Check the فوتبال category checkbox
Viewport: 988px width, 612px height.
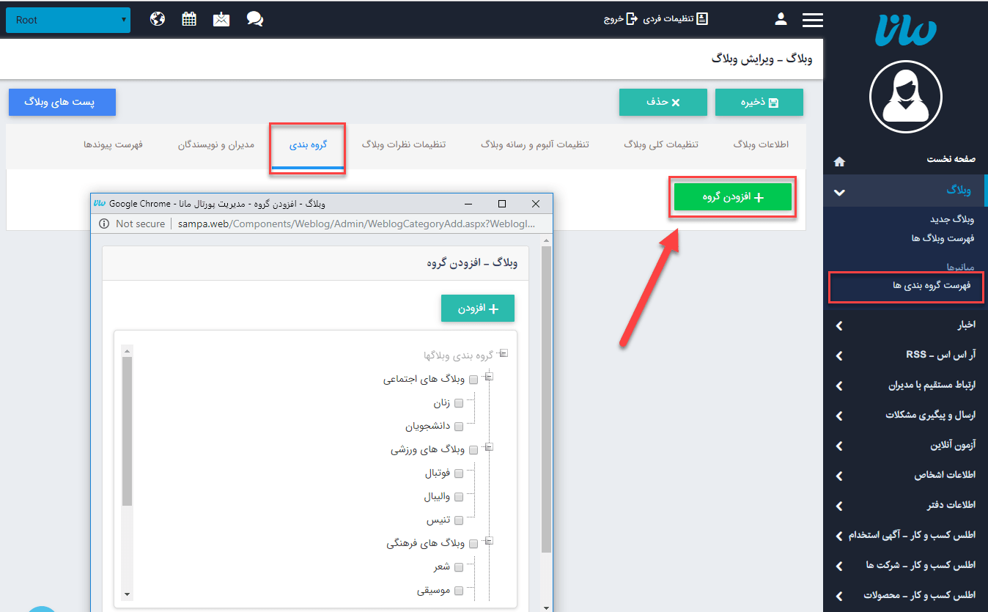[x=459, y=473]
